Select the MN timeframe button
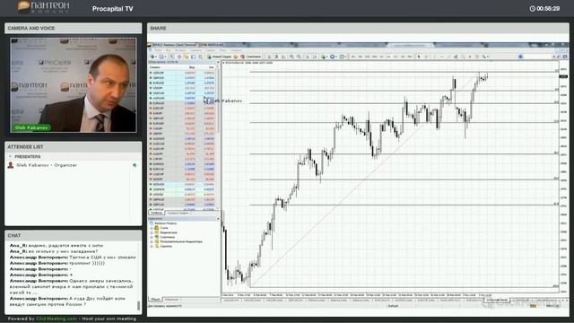The width and height of the screenshot is (574, 323). click(410, 57)
